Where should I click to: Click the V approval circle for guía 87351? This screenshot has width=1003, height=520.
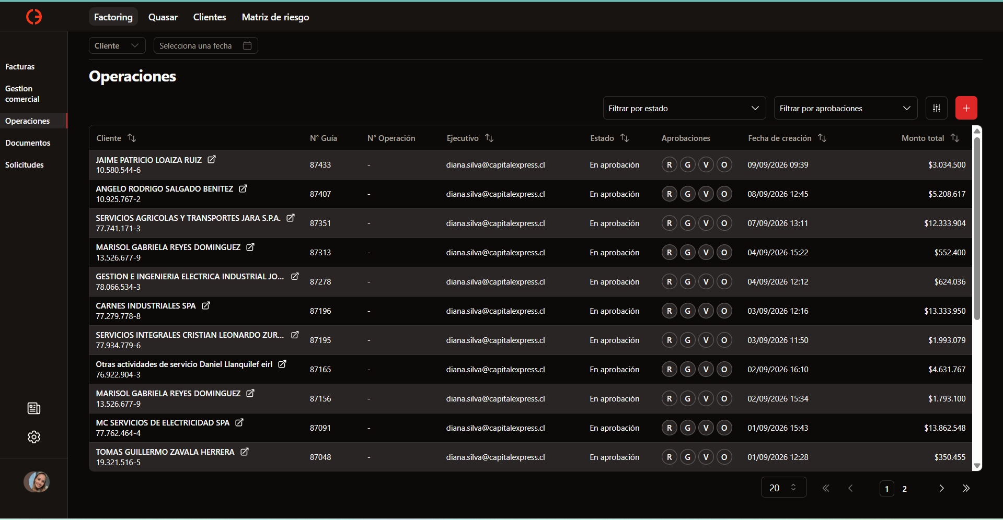point(706,223)
